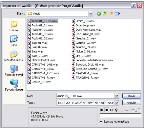Expand the Type file filter dropdown
The height and width of the screenshot is (128, 144).
[x=117, y=103]
